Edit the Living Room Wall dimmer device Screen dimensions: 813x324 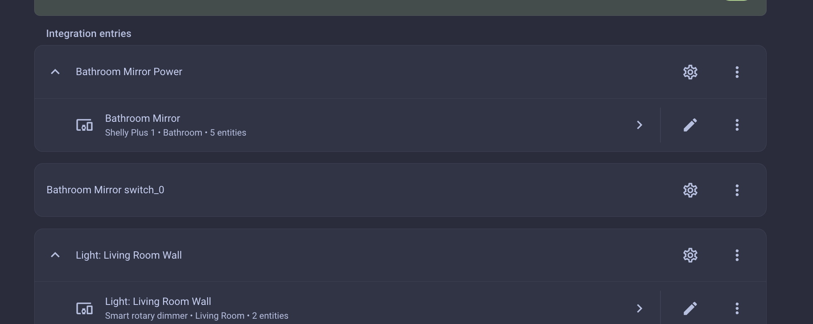click(690, 309)
